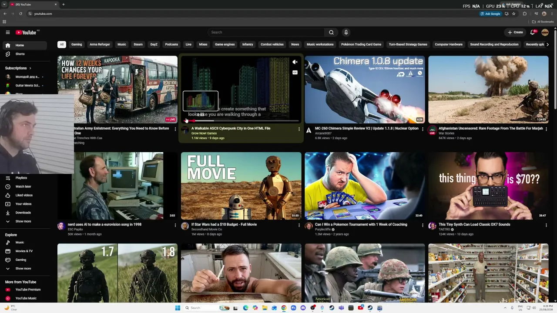Viewport: 557px width, 313px height.
Task: Open options menu for MC-260 Chimera video
Action: [423, 129]
